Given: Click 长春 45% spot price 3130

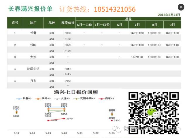Looking at the screenshot, I should pos(68,39).
